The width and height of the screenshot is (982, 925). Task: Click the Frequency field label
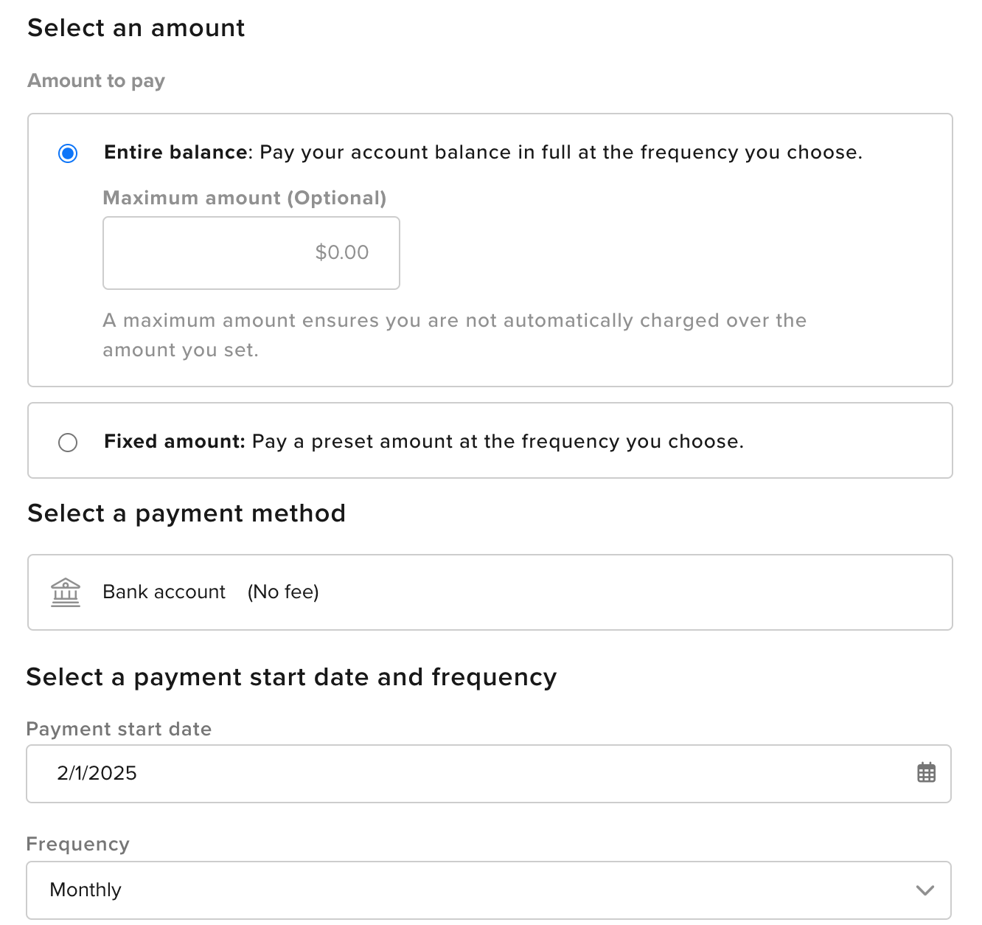click(x=78, y=844)
